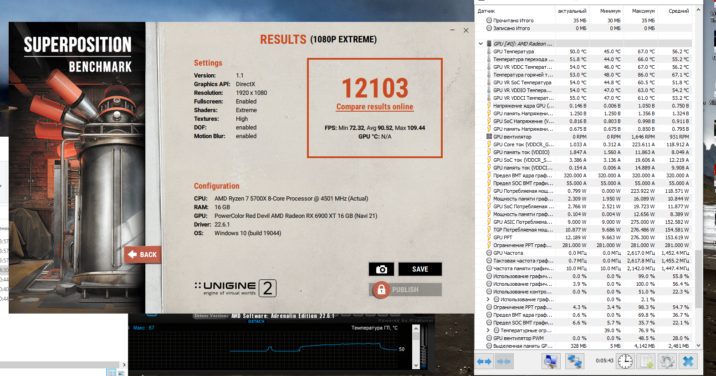Click the red padlock icon on the PUBLISH button
This screenshot has height=376, width=716.
click(382, 290)
